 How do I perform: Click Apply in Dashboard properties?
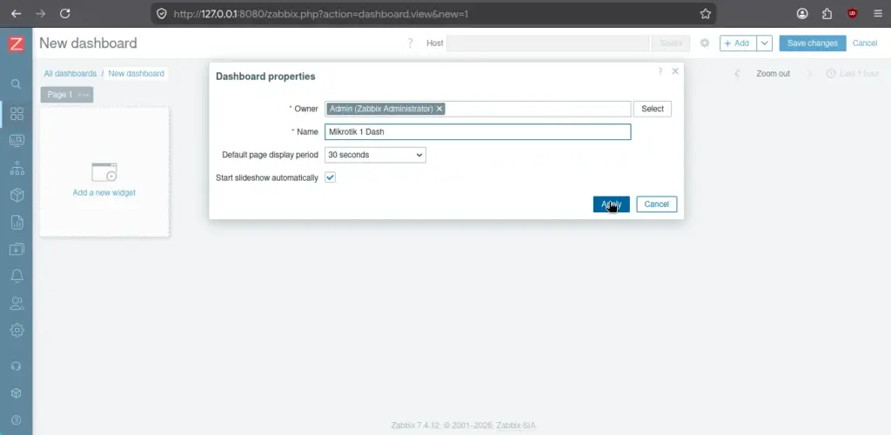pyautogui.click(x=612, y=204)
